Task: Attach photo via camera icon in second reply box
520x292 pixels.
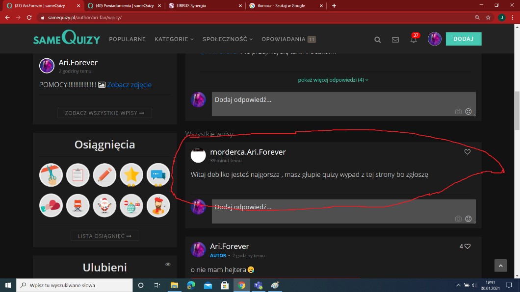Action: pos(458,219)
